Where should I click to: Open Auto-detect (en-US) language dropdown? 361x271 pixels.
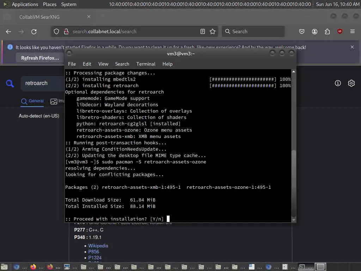[x=39, y=116]
